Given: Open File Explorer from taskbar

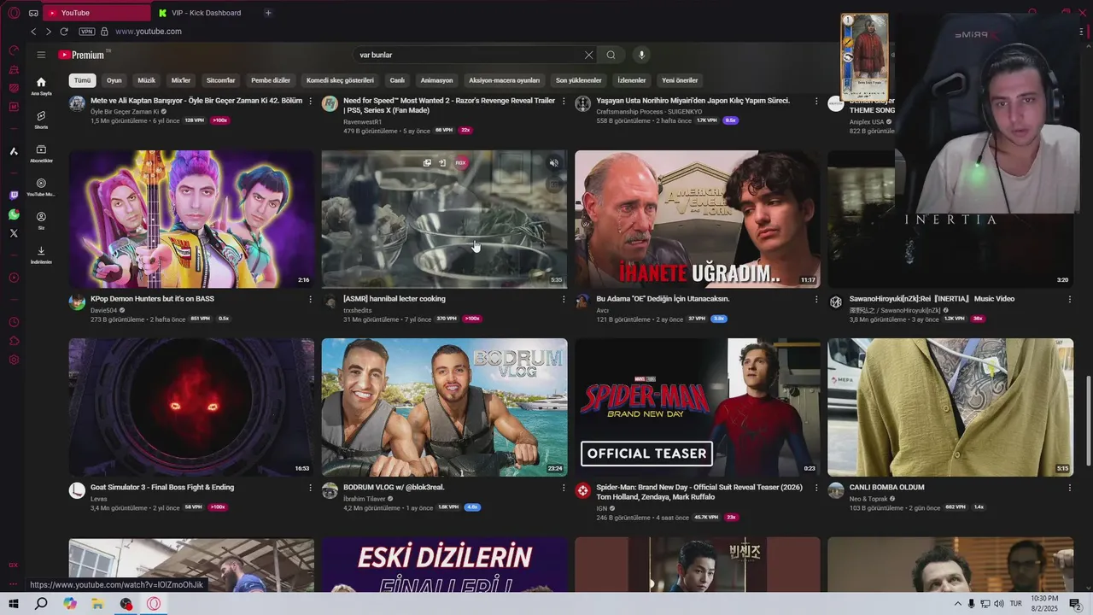Looking at the screenshot, I should coord(97,604).
